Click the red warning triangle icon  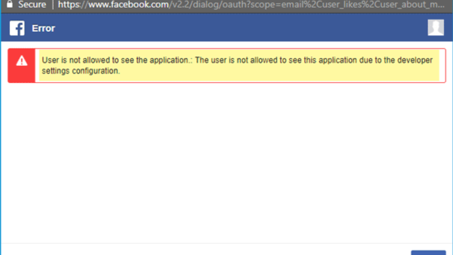(x=22, y=60)
